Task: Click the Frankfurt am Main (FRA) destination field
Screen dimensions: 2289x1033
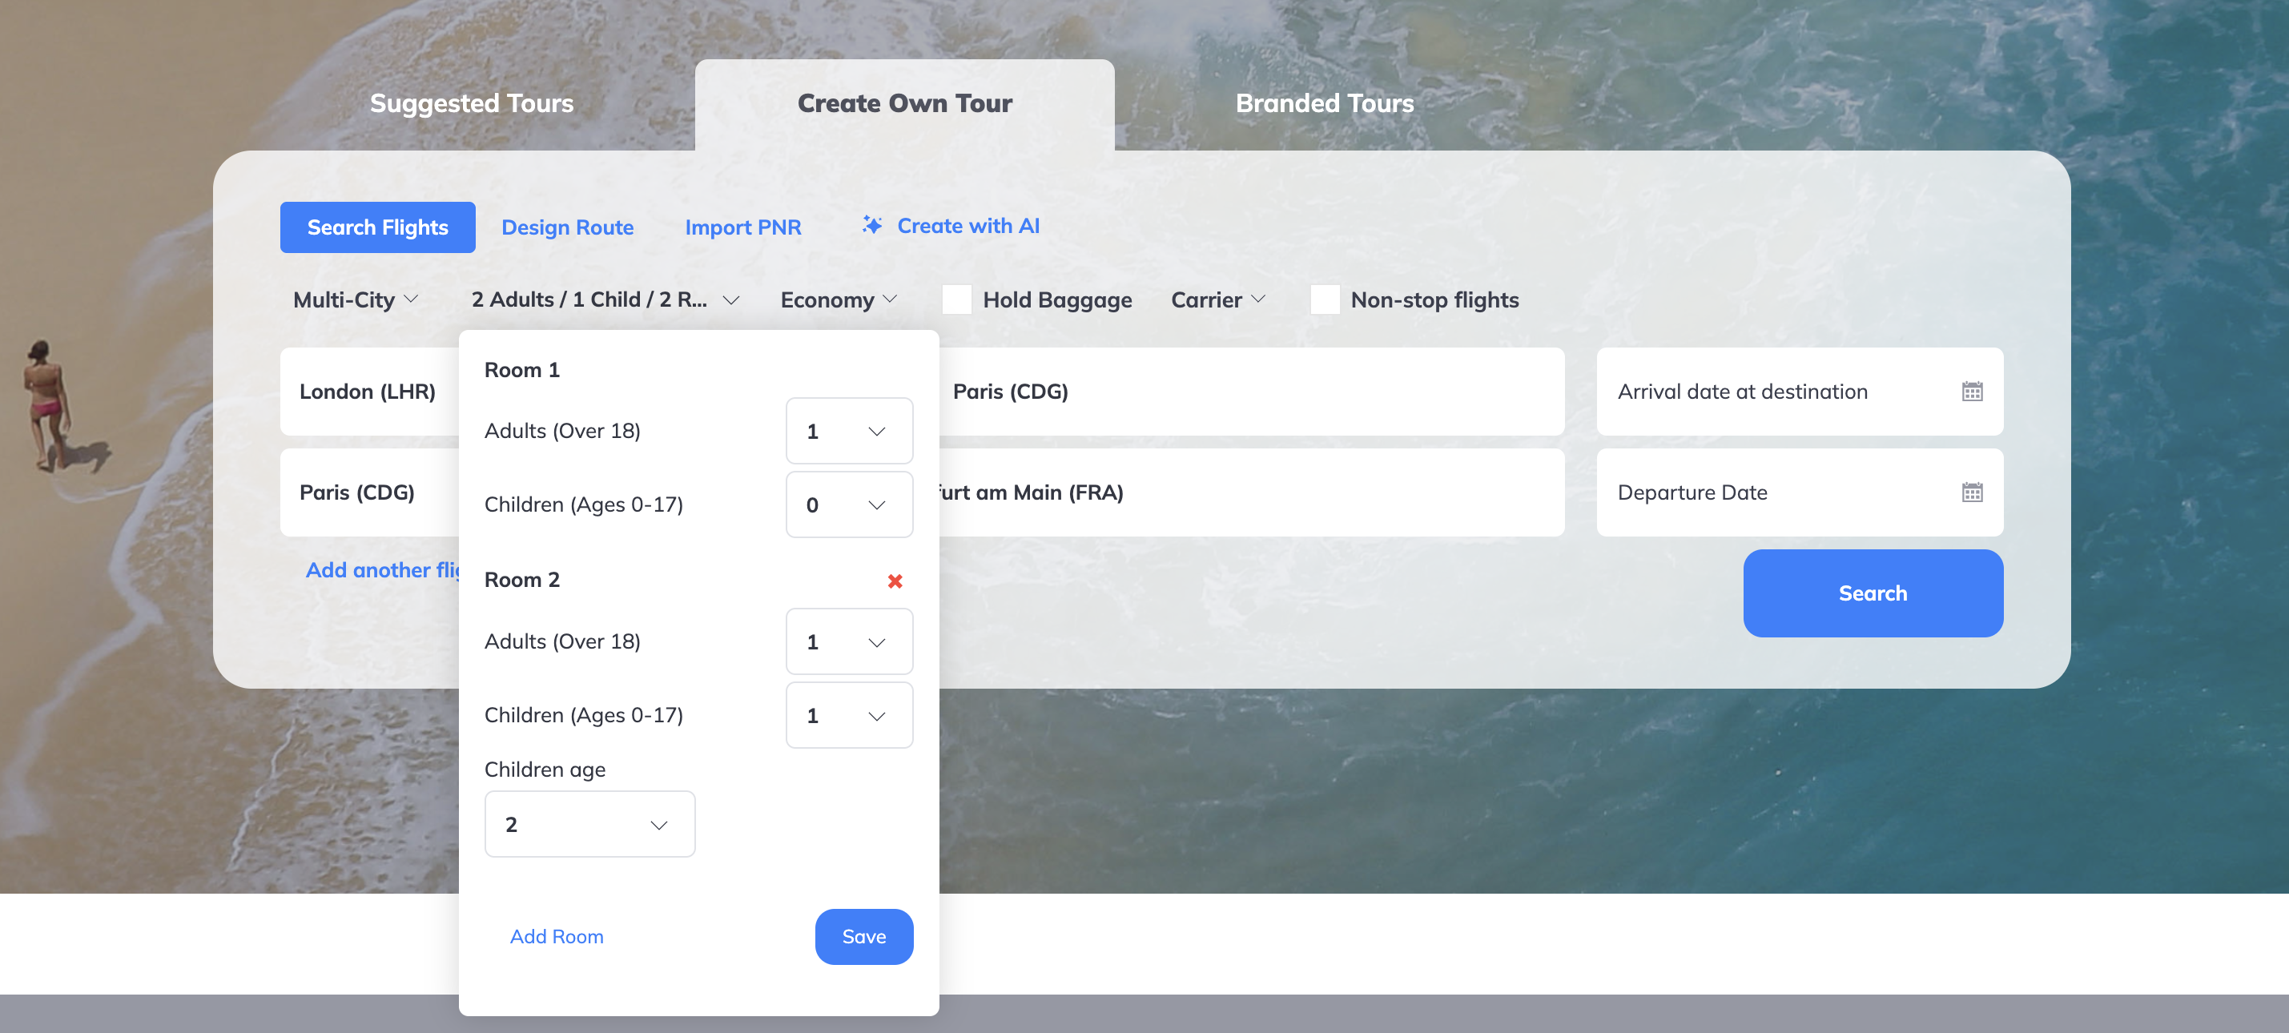Action: (x=1251, y=493)
